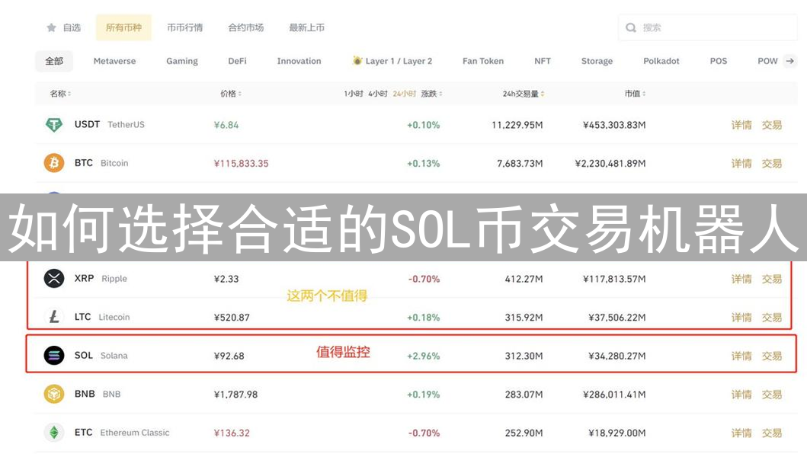Sort by 涨跌 column
Viewport: 807px width, 454px height.
tap(431, 94)
